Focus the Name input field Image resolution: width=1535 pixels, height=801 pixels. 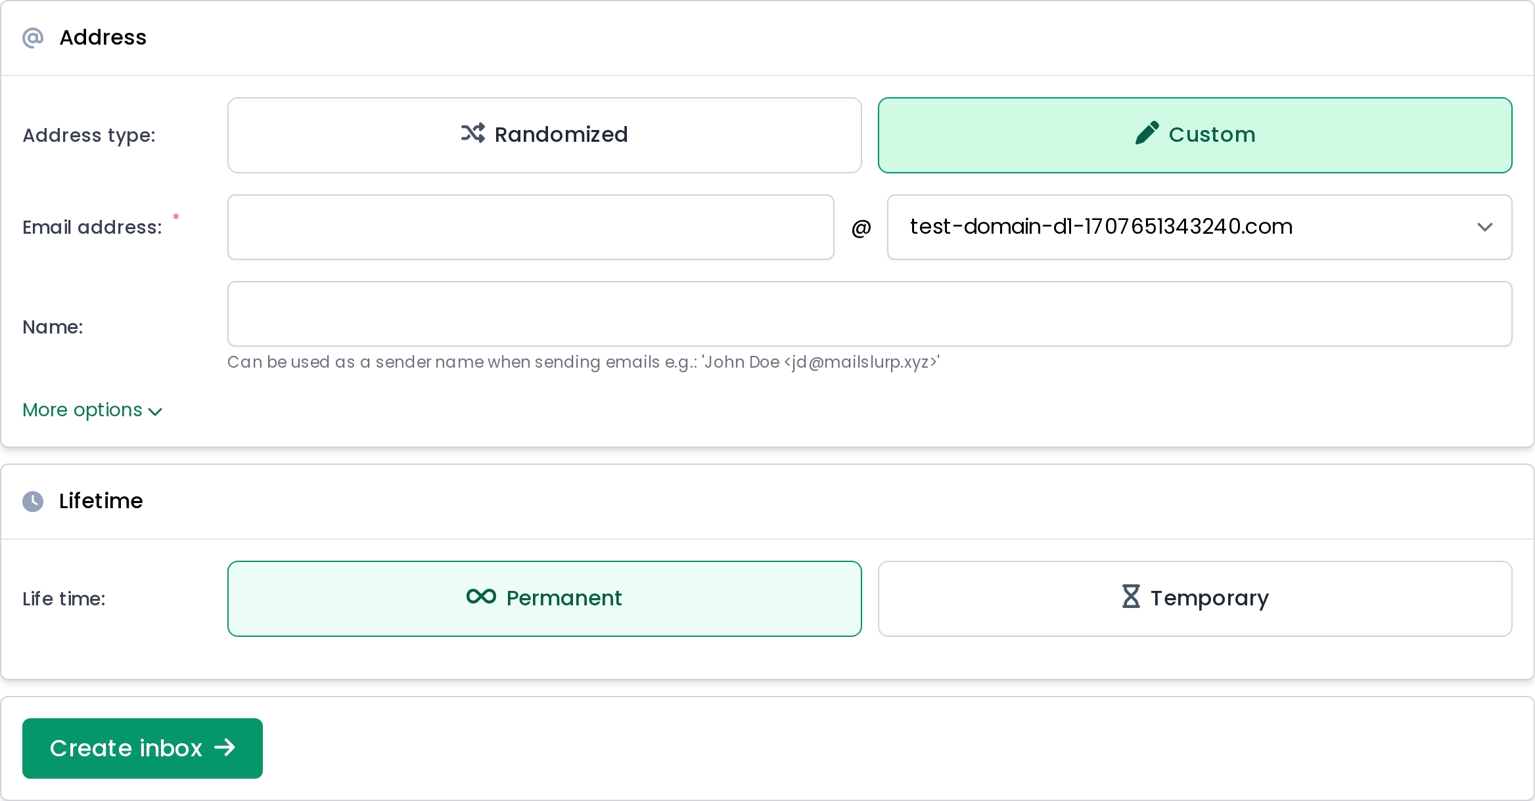pos(869,314)
